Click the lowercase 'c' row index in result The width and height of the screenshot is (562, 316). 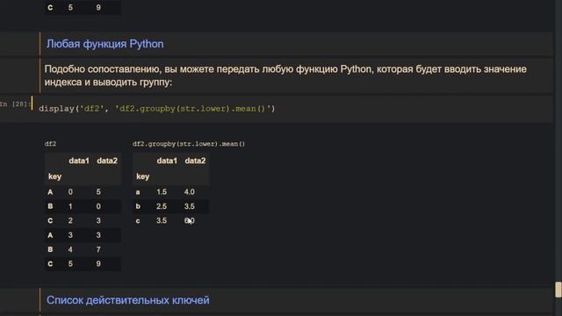click(x=138, y=221)
